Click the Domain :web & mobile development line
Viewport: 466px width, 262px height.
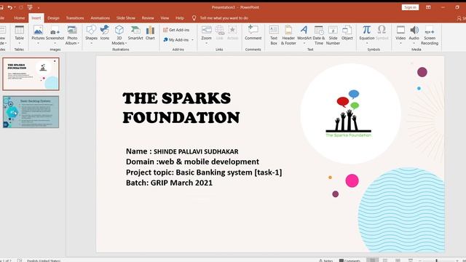point(192,162)
